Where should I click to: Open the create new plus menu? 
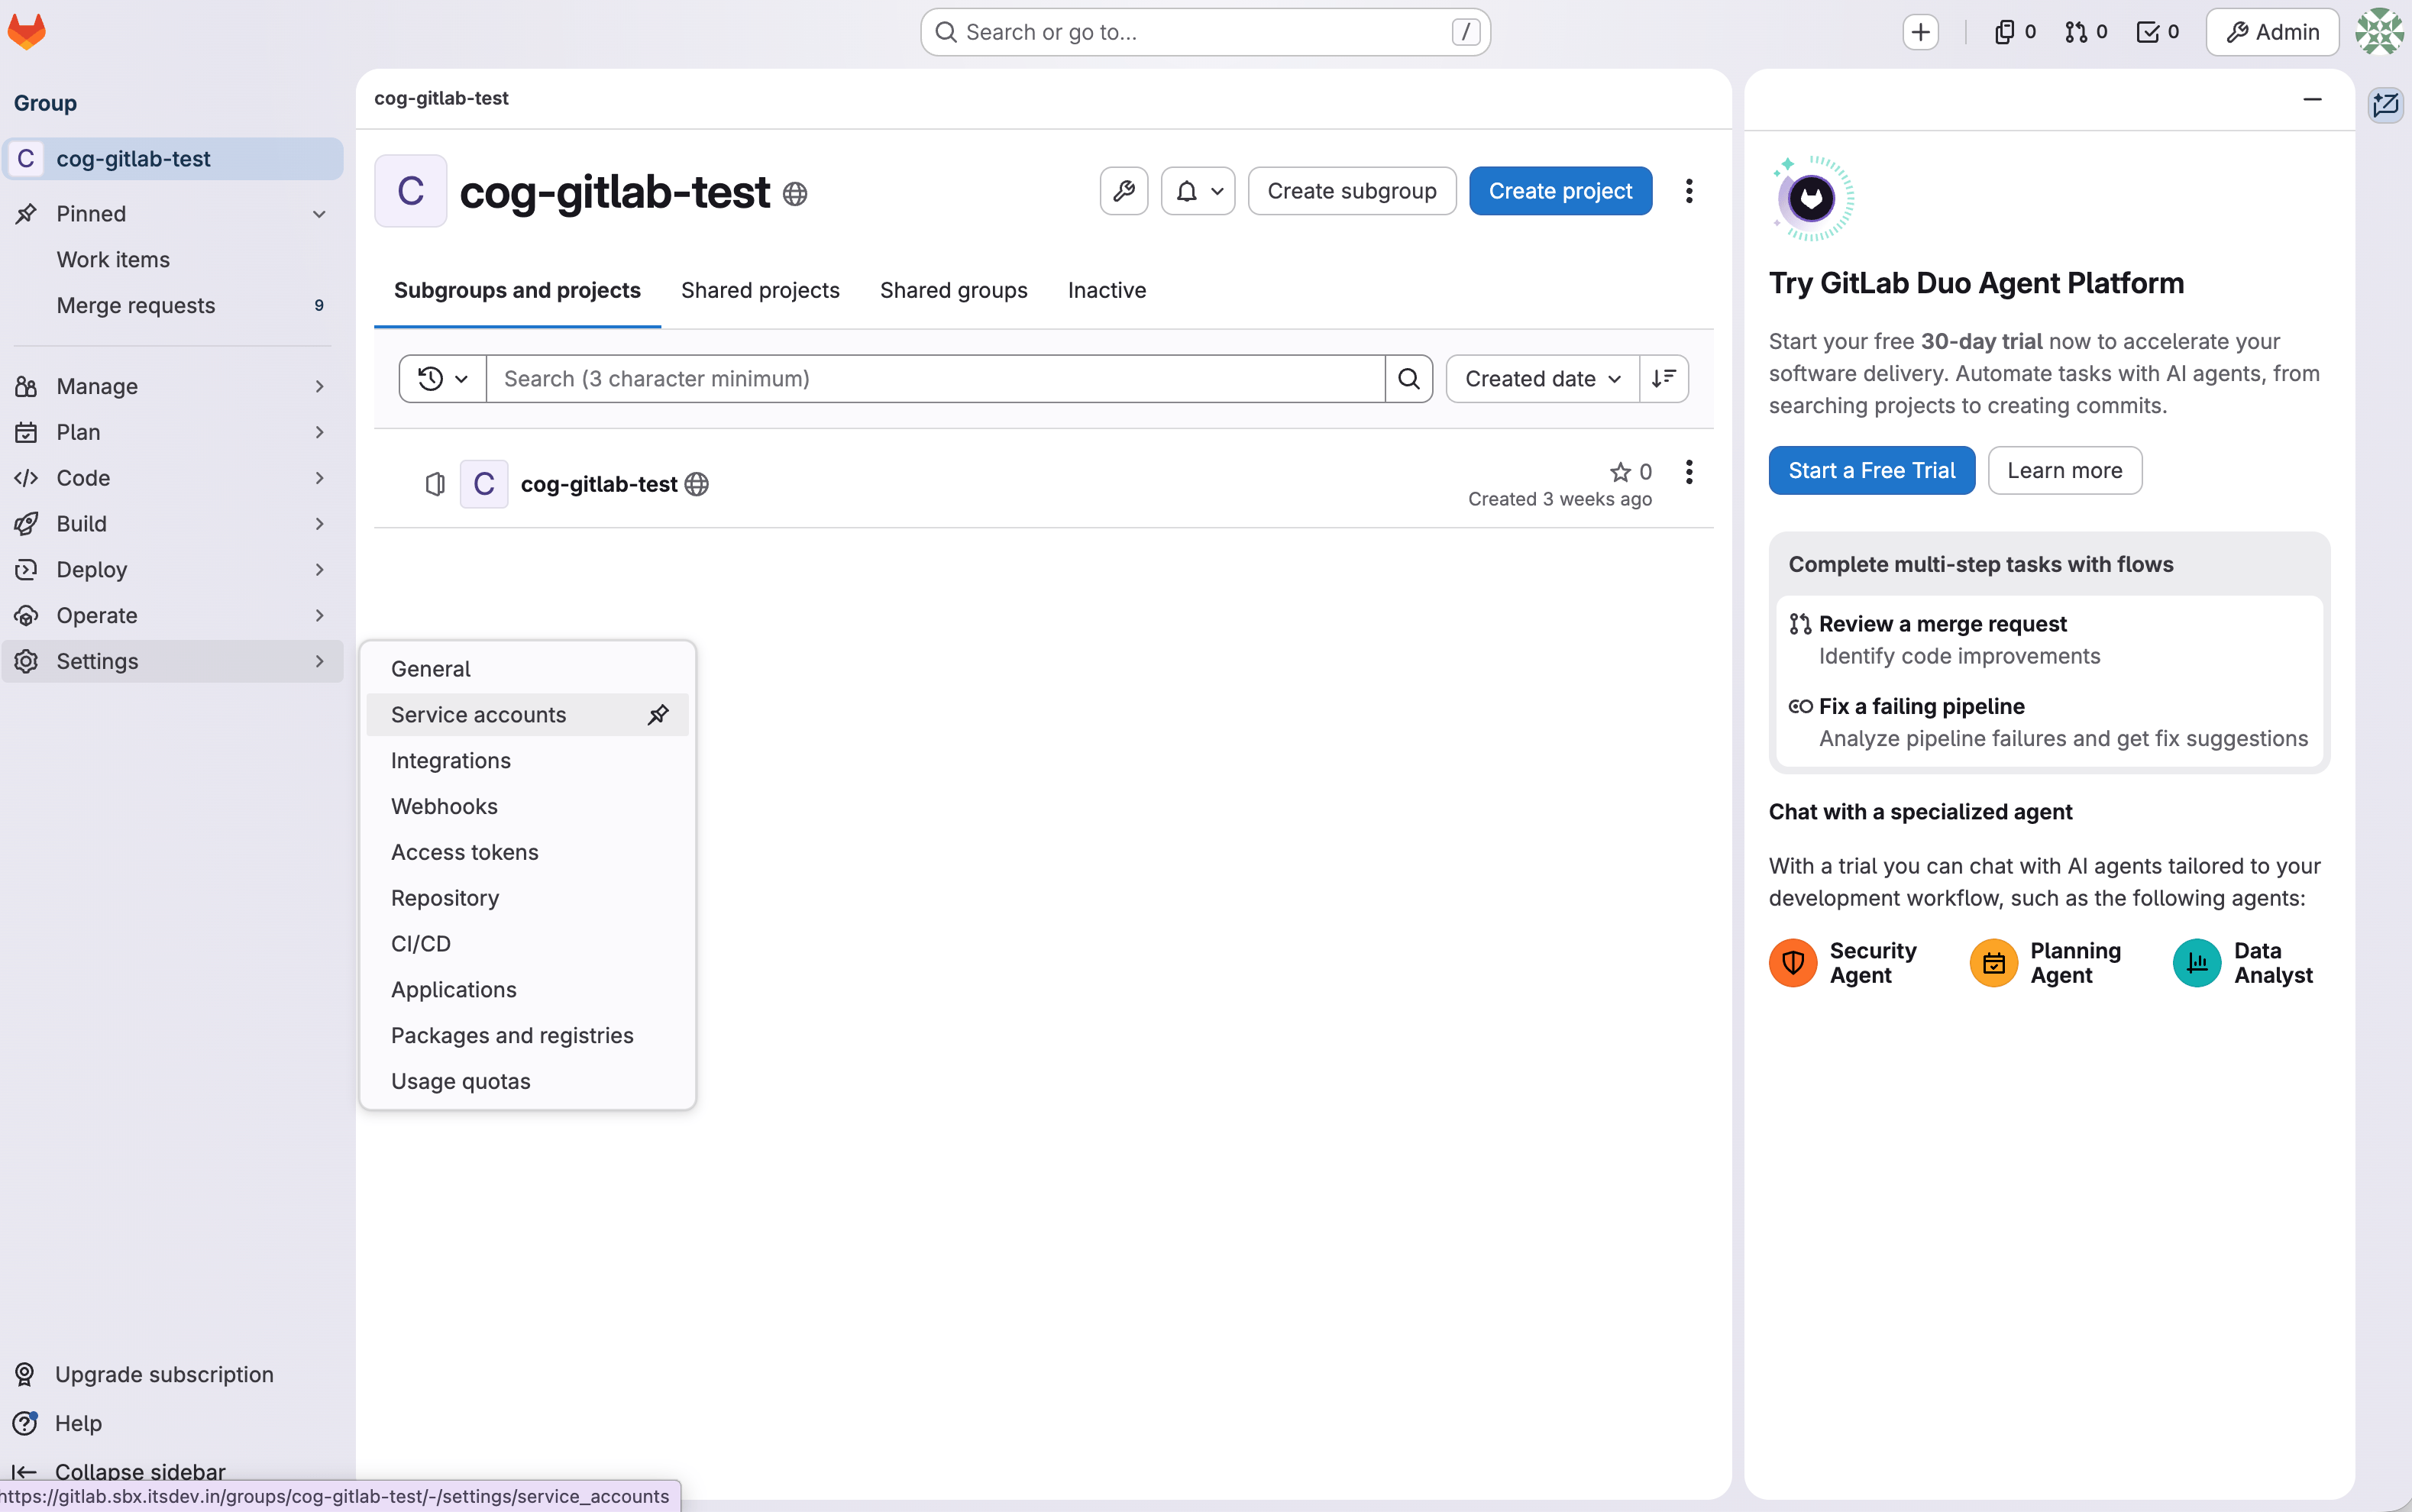pos(1920,32)
